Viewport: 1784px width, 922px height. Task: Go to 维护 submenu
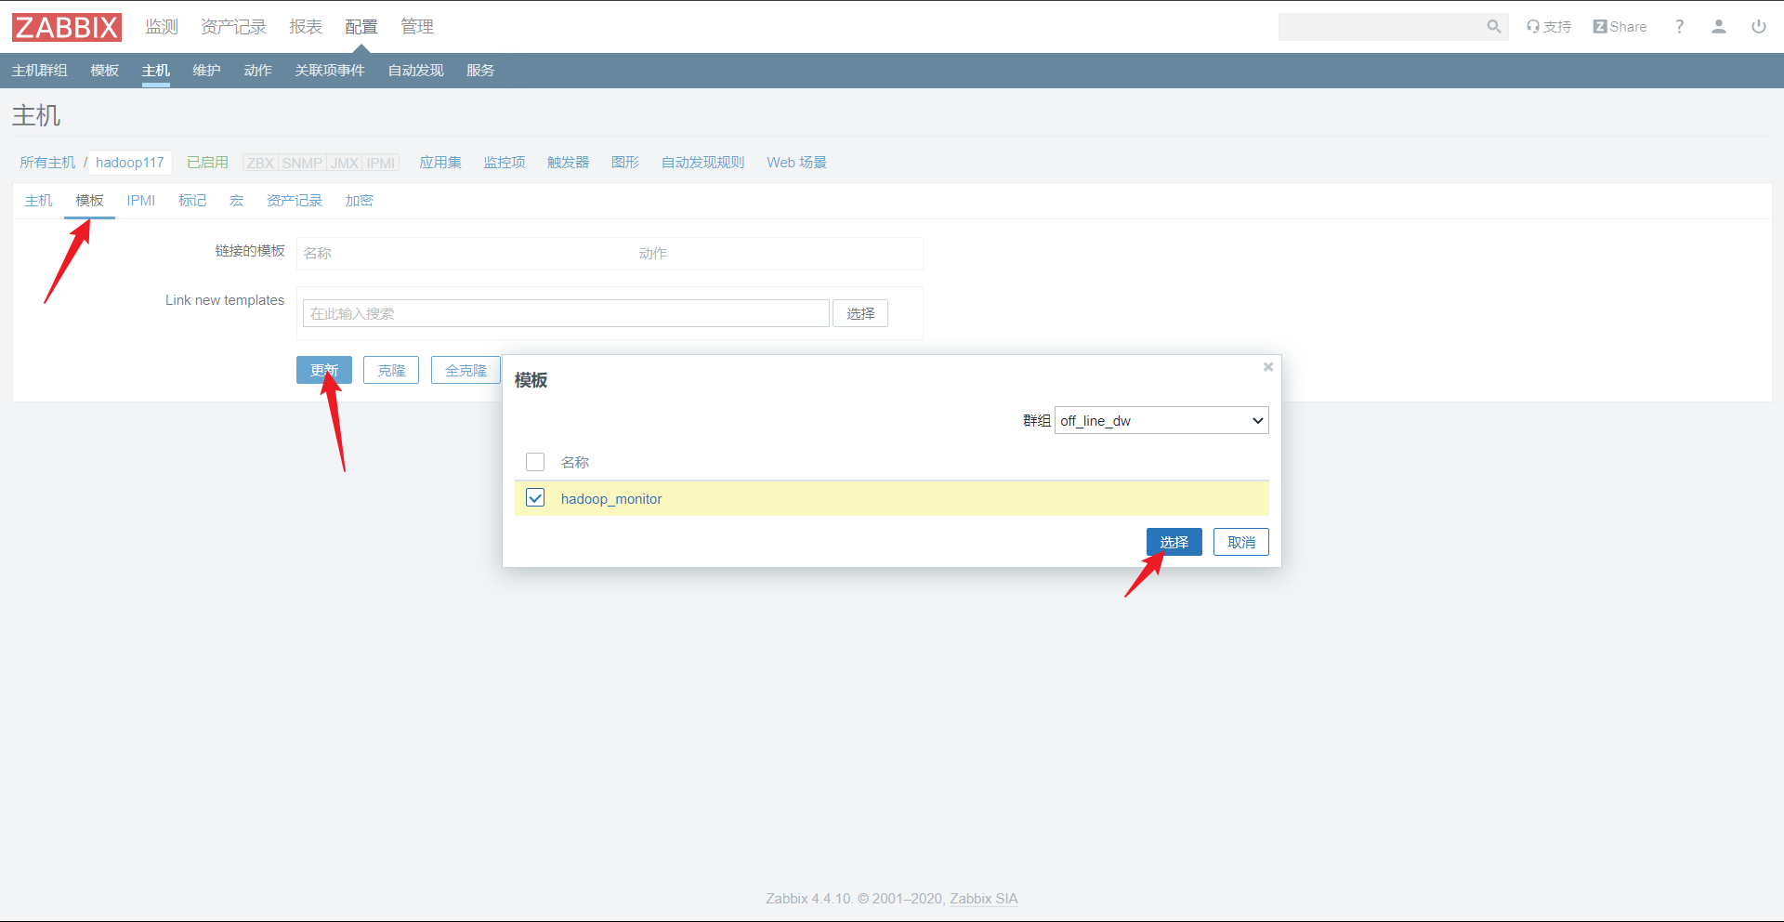(x=206, y=71)
